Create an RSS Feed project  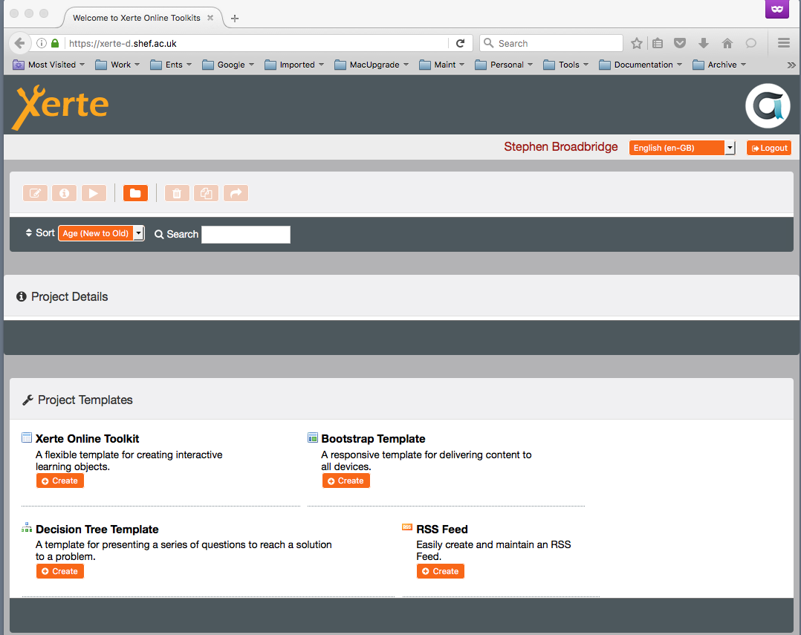(x=441, y=571)
